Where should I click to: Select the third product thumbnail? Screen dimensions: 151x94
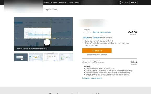[x=51, y=57]
